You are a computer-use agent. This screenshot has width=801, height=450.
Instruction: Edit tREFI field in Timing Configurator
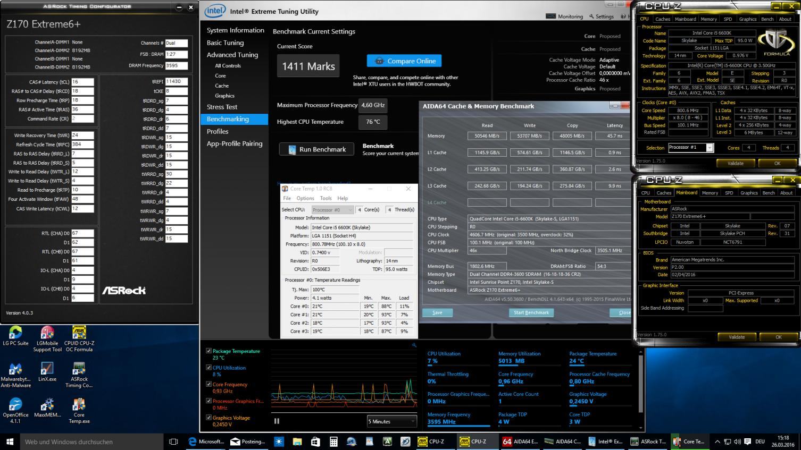[x=176, y=81]
